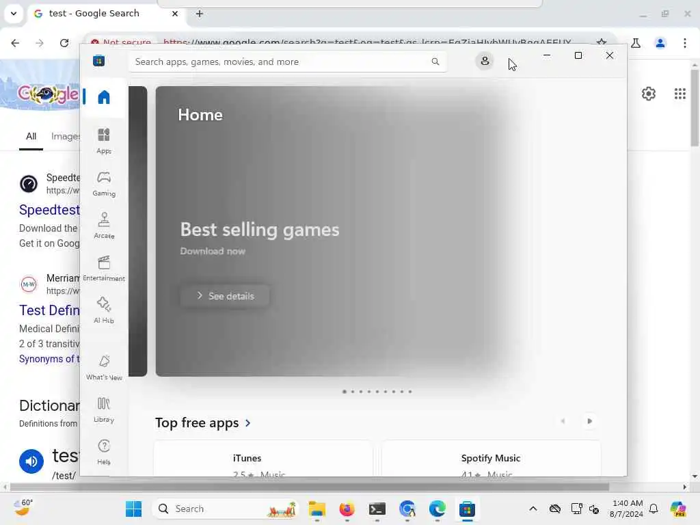700x525 pixels.
Task: Open Chrome from the taskbar
Action: point(407,509)
